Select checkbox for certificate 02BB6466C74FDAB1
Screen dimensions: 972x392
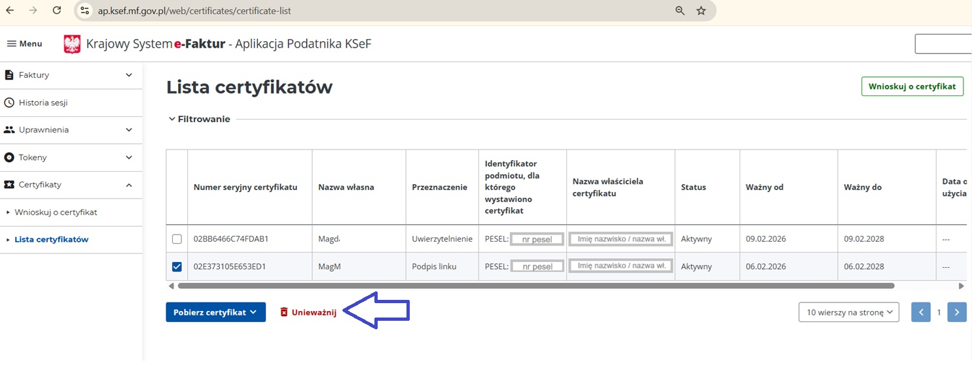177,239
